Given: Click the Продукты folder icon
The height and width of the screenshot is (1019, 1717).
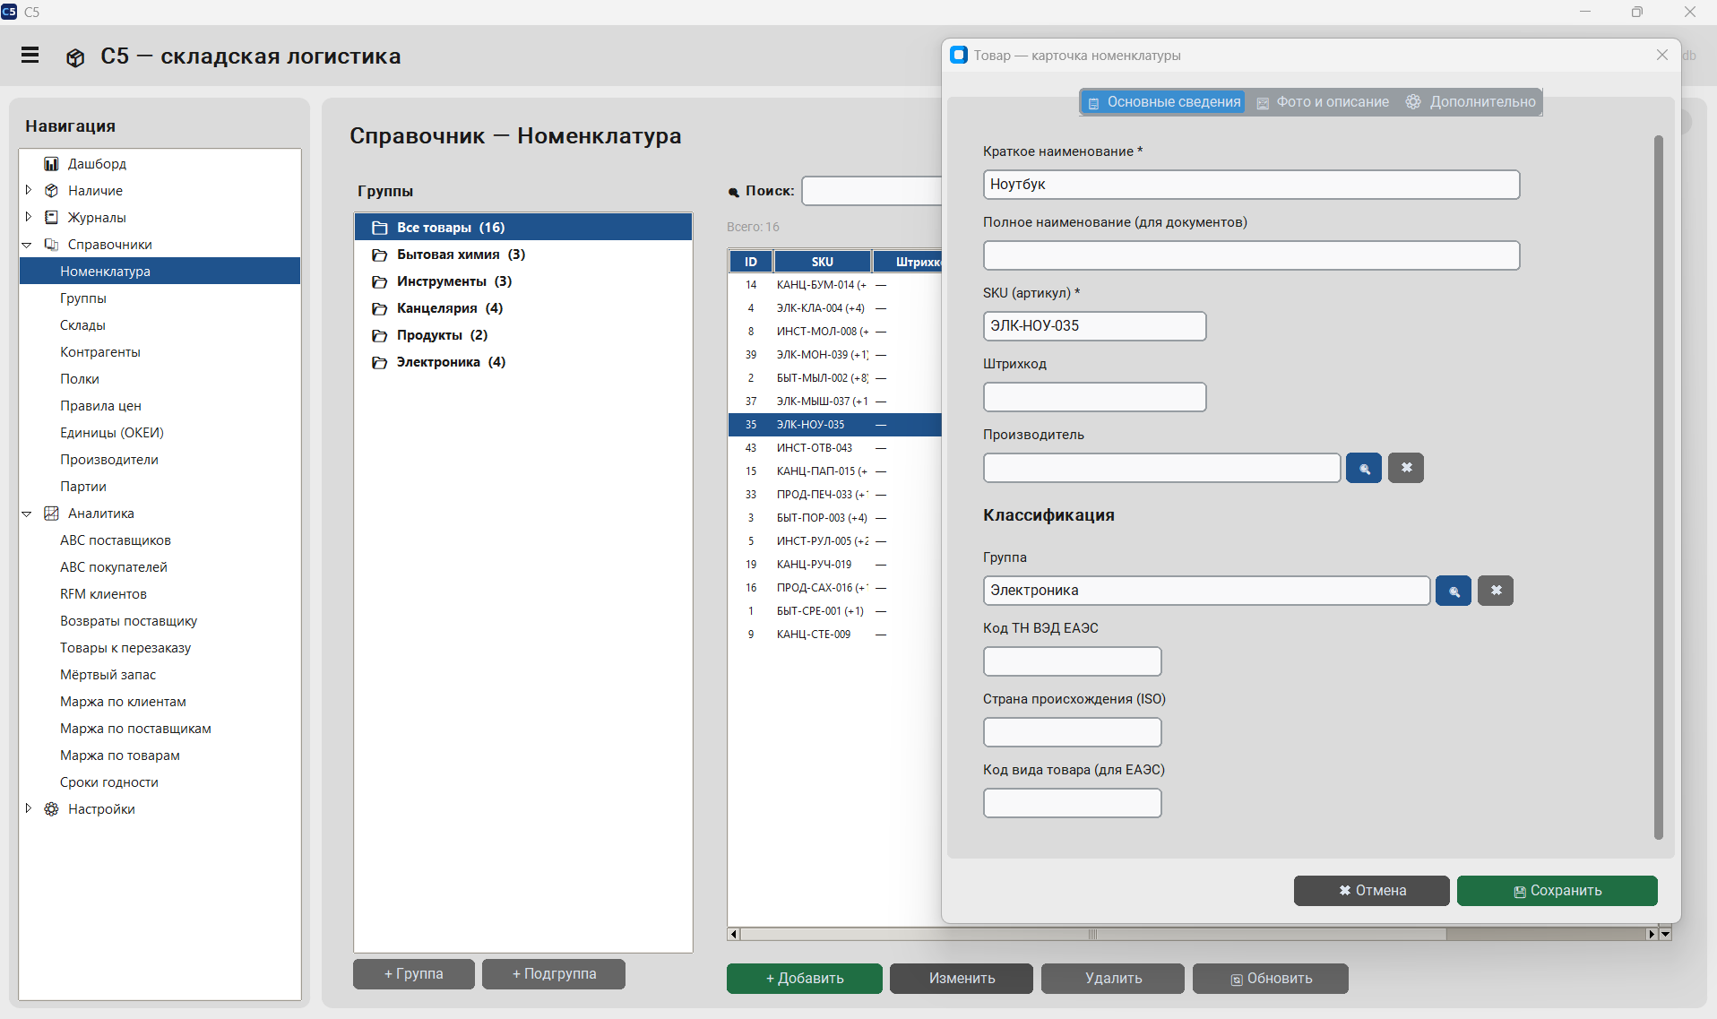Looking at the screenshot, I should 380,335.
